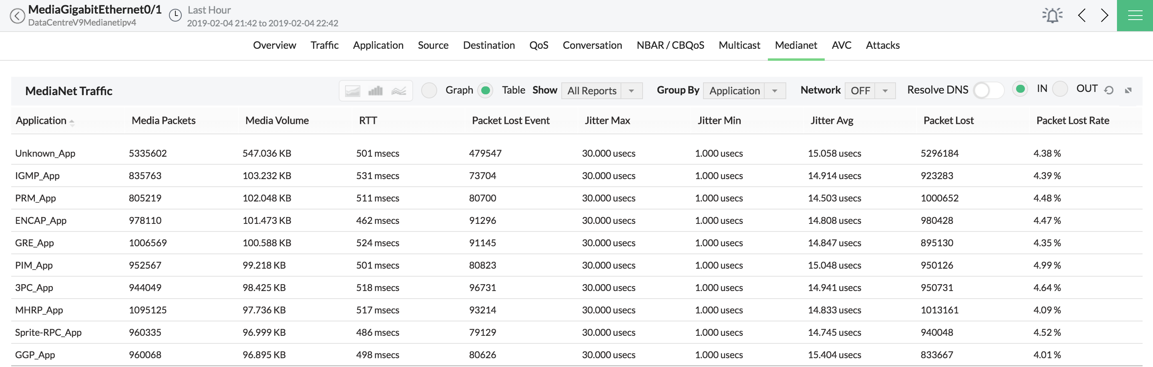Click the back arrow beside MediaGigabitEthernet0/1
1153x367 pixels.
[x=17, y=16]
